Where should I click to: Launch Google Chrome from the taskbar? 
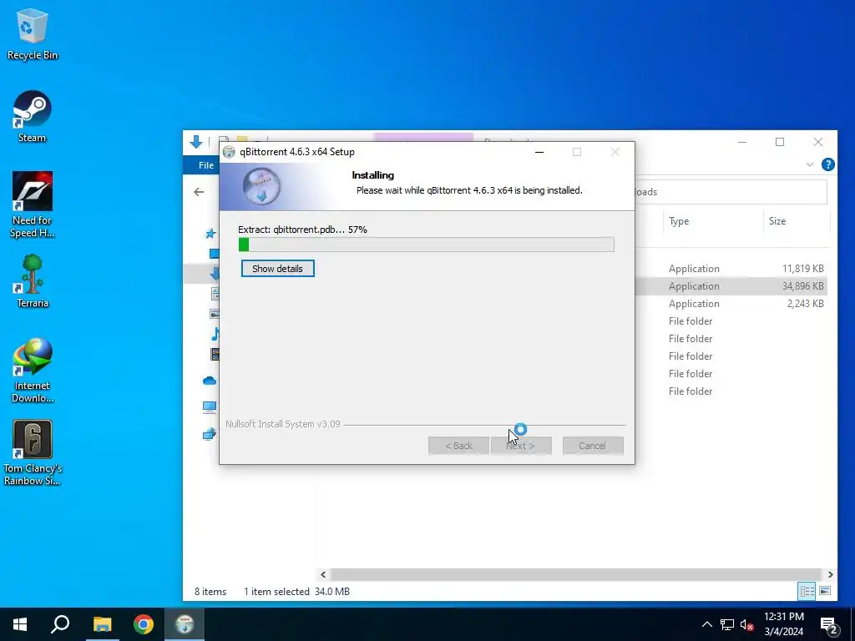pos(144,624)
